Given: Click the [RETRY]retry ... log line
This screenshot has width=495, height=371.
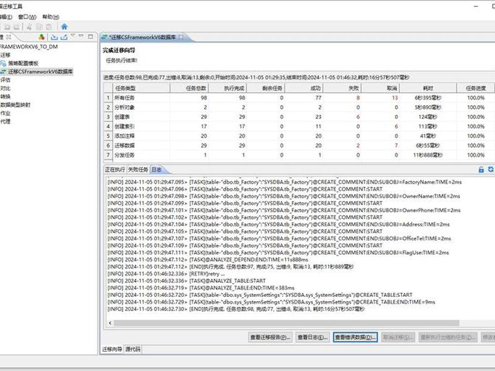Looking at the screenshot, I should pos(166,274).
